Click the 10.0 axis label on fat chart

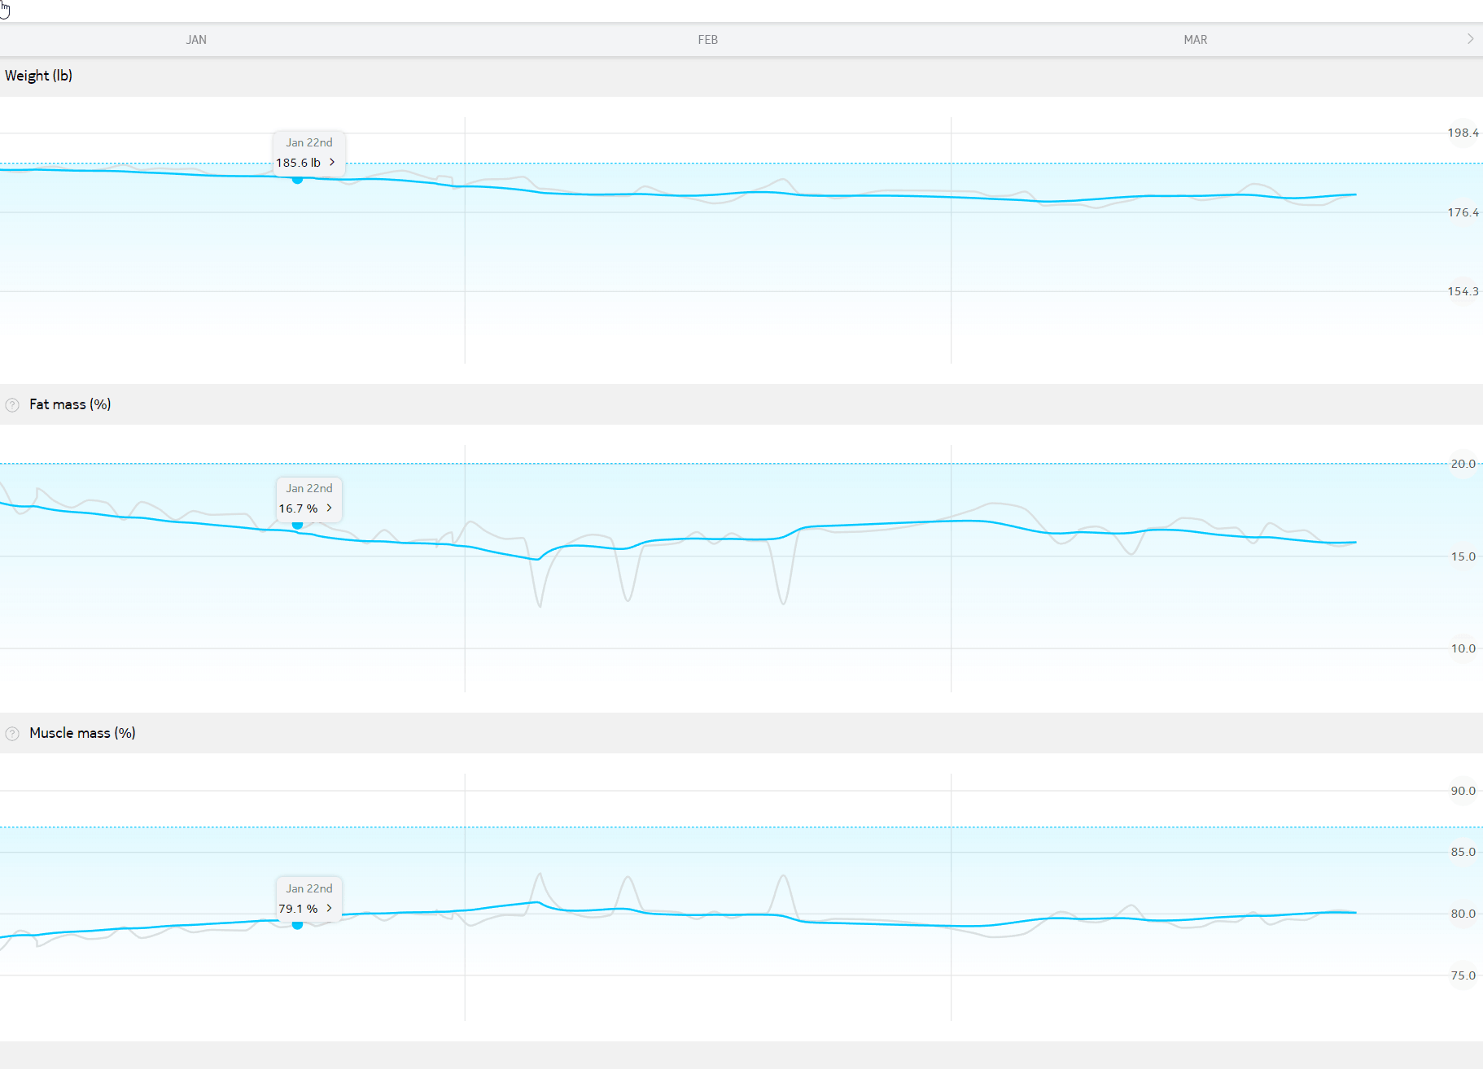(1463, 648)
